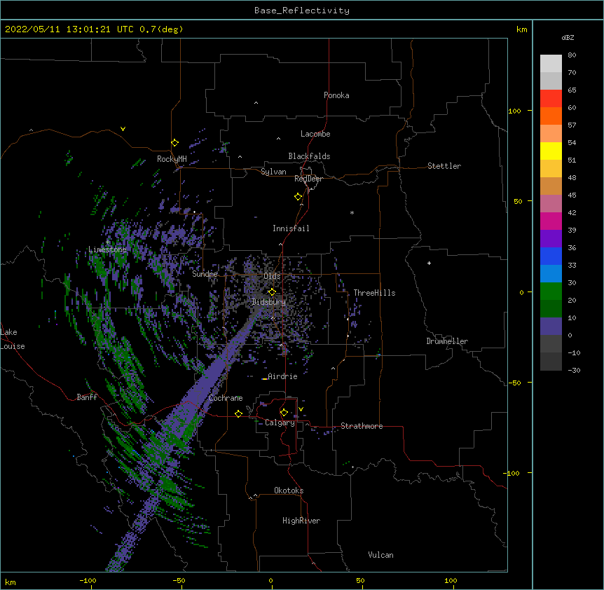Select the Drumheller label
The image size is (604, 590).
[447, 341]
